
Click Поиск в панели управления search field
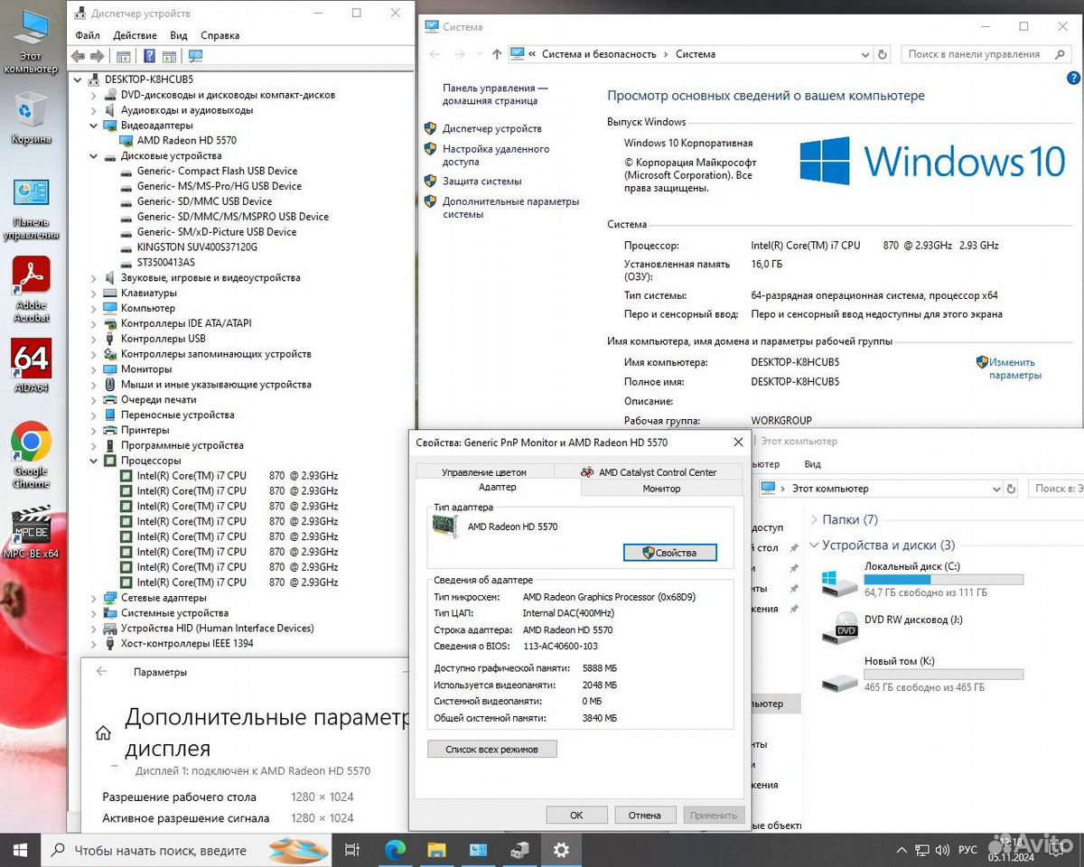pyautogui.click(x=986, y=54)
